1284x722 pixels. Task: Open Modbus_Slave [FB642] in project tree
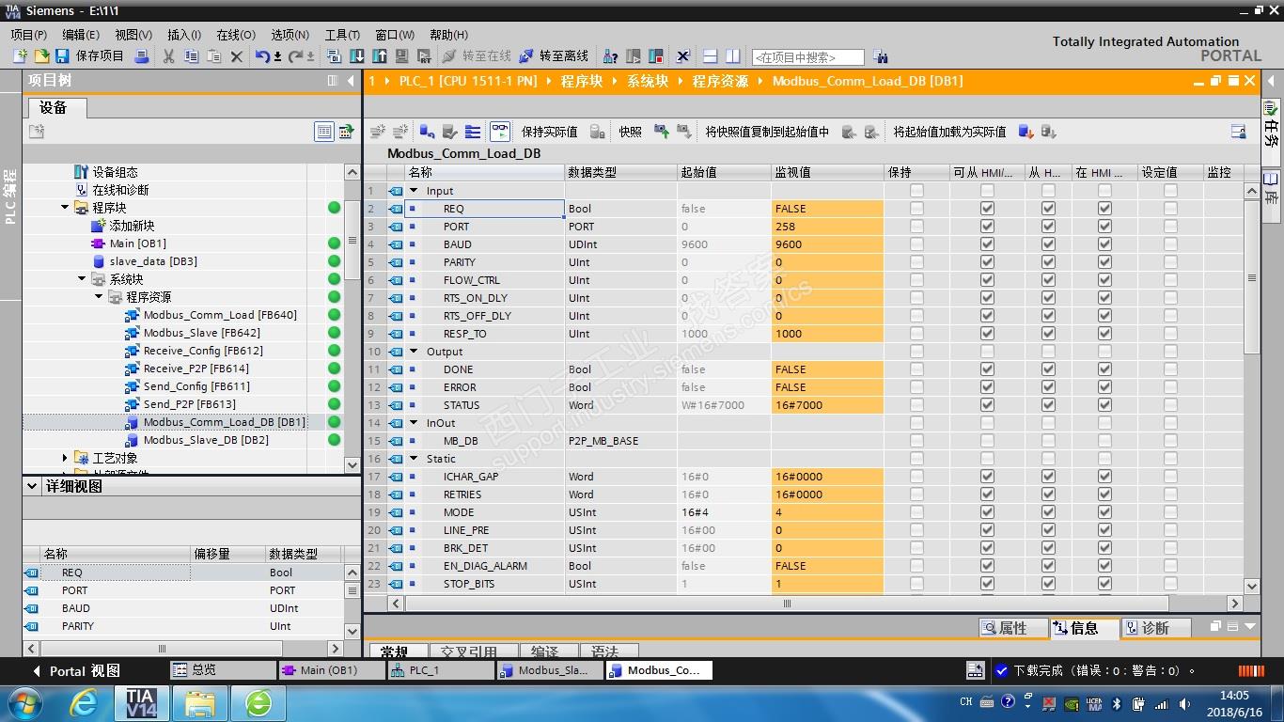point(201,333)
